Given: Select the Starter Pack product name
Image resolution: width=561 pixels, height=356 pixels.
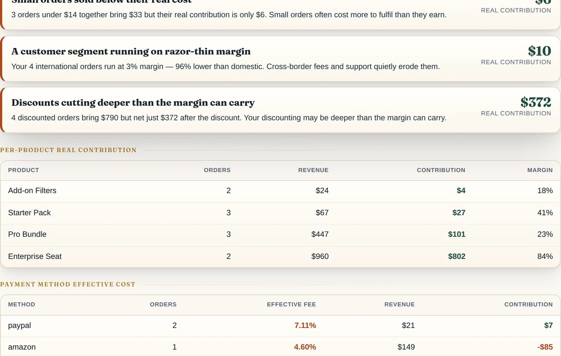Looking at the screenshot, I should point(29,213).
